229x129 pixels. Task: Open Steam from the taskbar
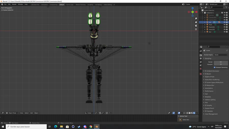79,127
